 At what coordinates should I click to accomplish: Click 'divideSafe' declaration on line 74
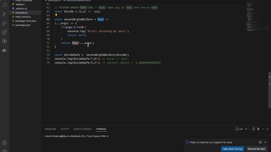(x=72, y=55)
